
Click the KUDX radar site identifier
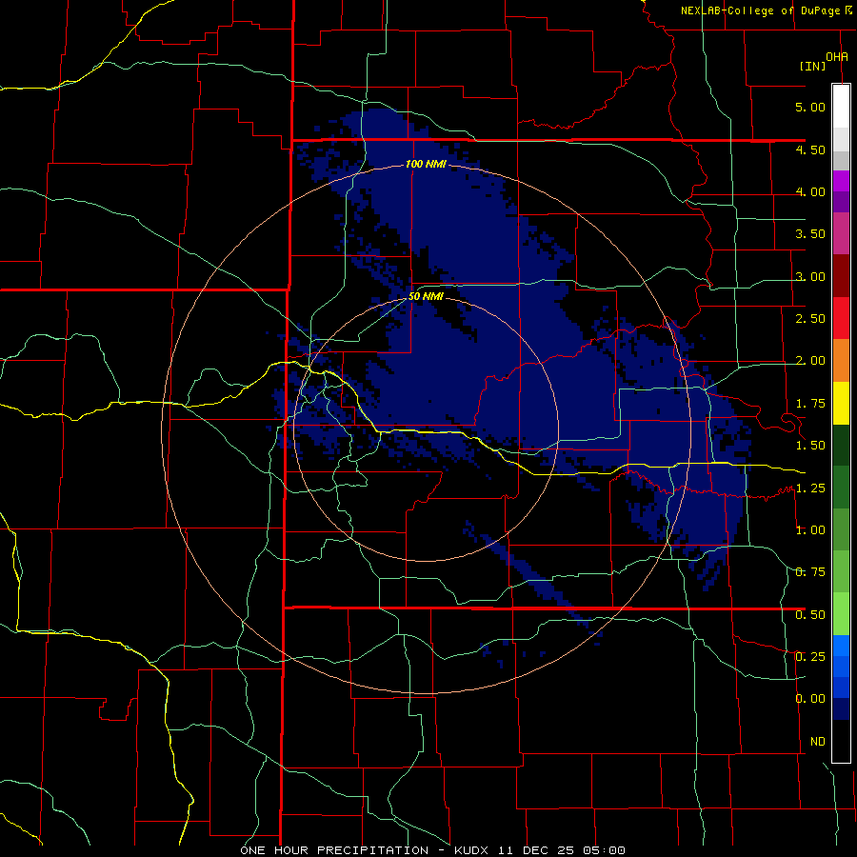[x=472, y=850]
